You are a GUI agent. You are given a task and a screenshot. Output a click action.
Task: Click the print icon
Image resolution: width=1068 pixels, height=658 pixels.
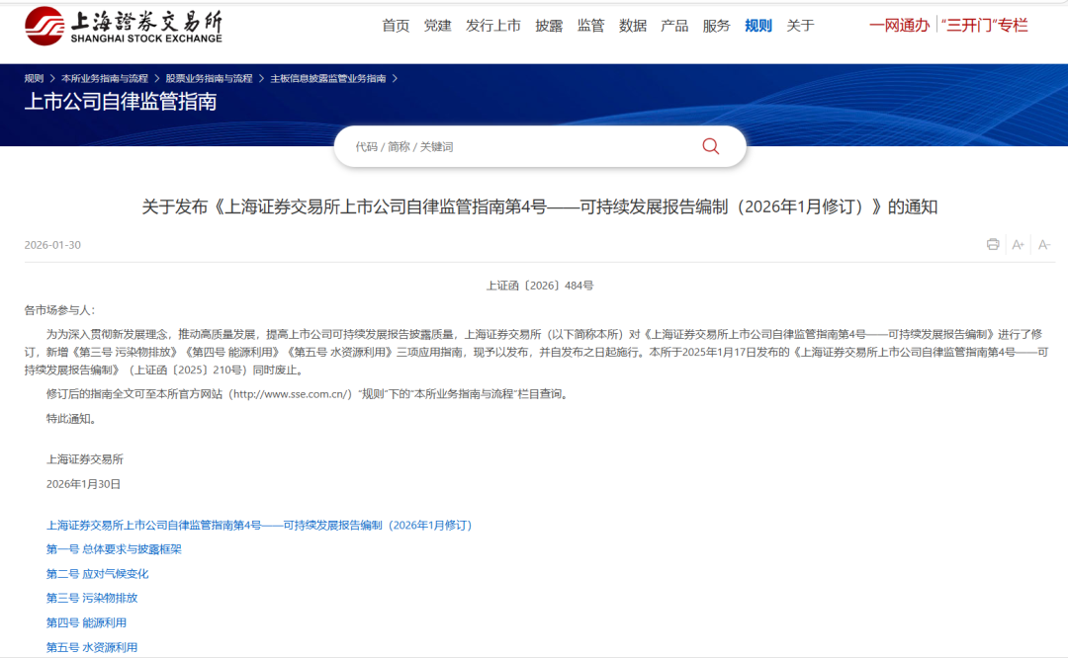(992, 244)
